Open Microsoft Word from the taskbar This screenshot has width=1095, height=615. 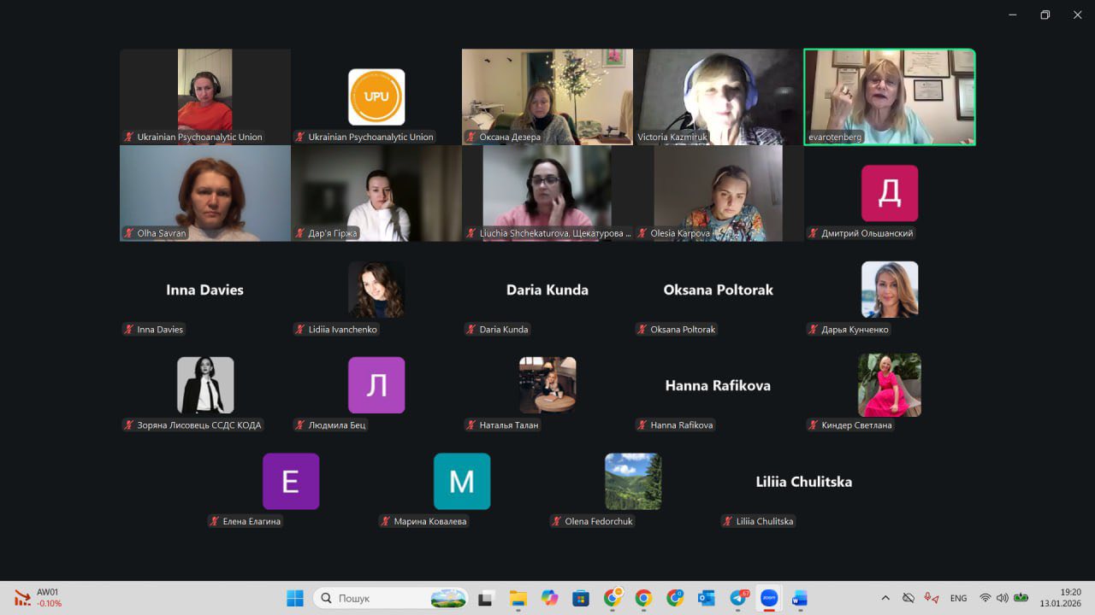click(800, 598)
